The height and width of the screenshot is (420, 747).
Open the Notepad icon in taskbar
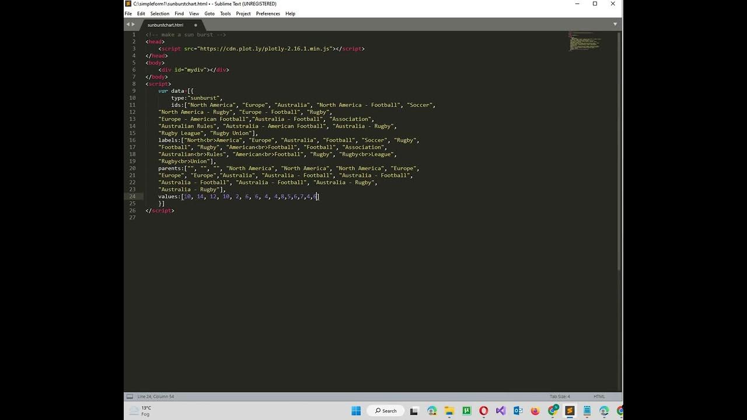[587, 411]
